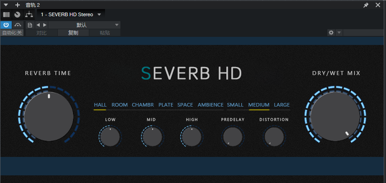The height and width of the screenshot is (183, 386).
Task: Select the HALL reverb type
Action: coord(100,105)
